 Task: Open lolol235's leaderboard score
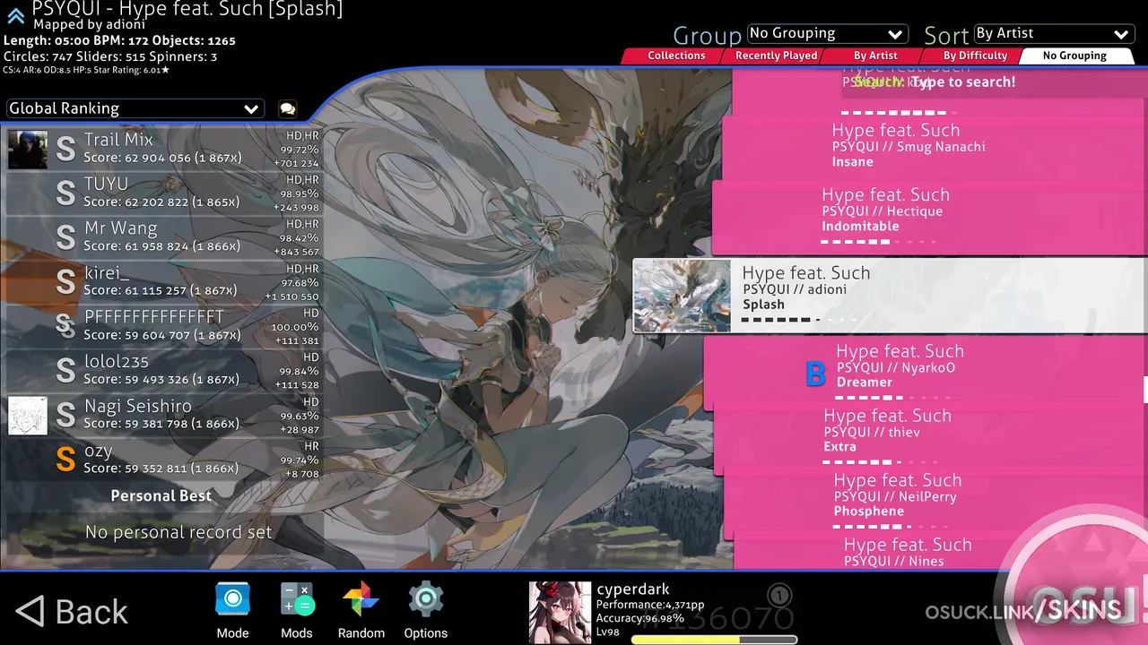click(x=163, y=371)
